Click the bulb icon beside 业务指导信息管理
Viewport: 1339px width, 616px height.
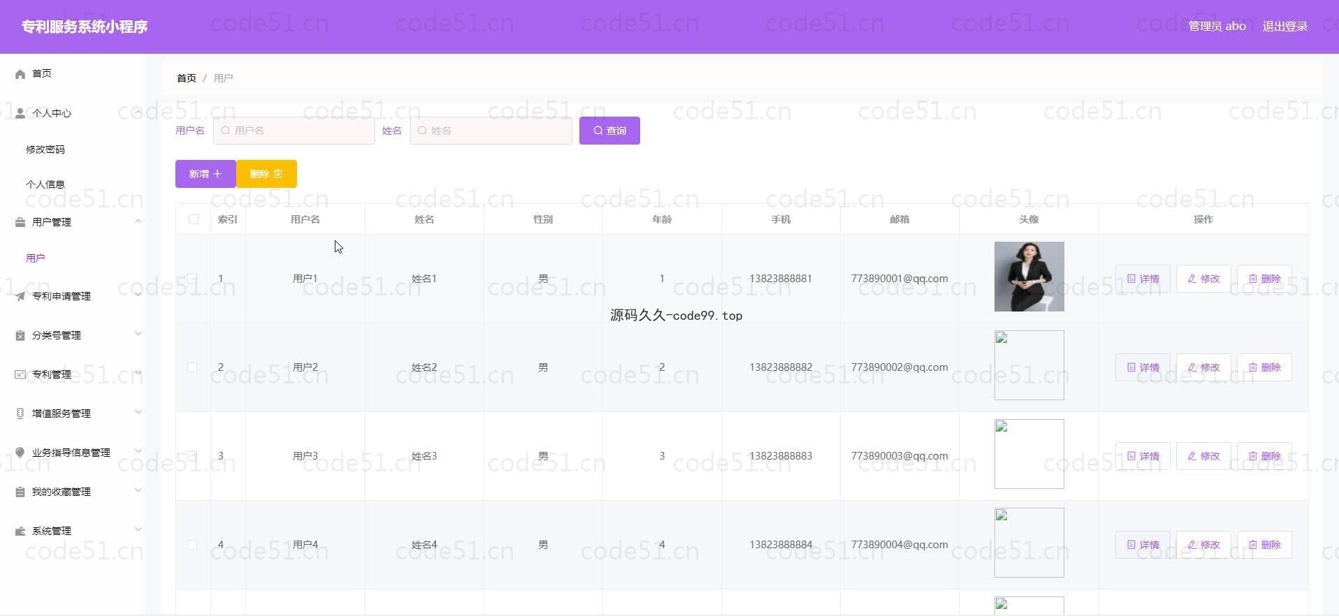click(x=20, y=453)
